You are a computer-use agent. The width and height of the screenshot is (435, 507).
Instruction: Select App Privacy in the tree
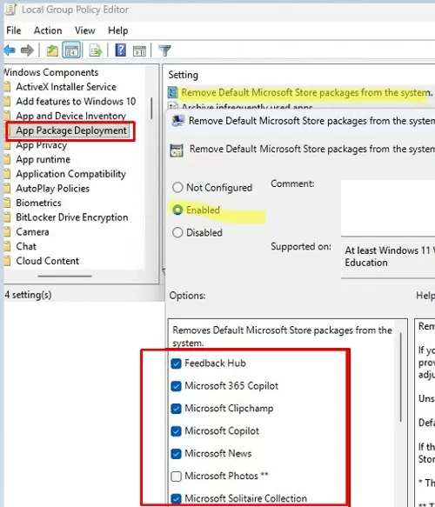[x=42, y=145]
